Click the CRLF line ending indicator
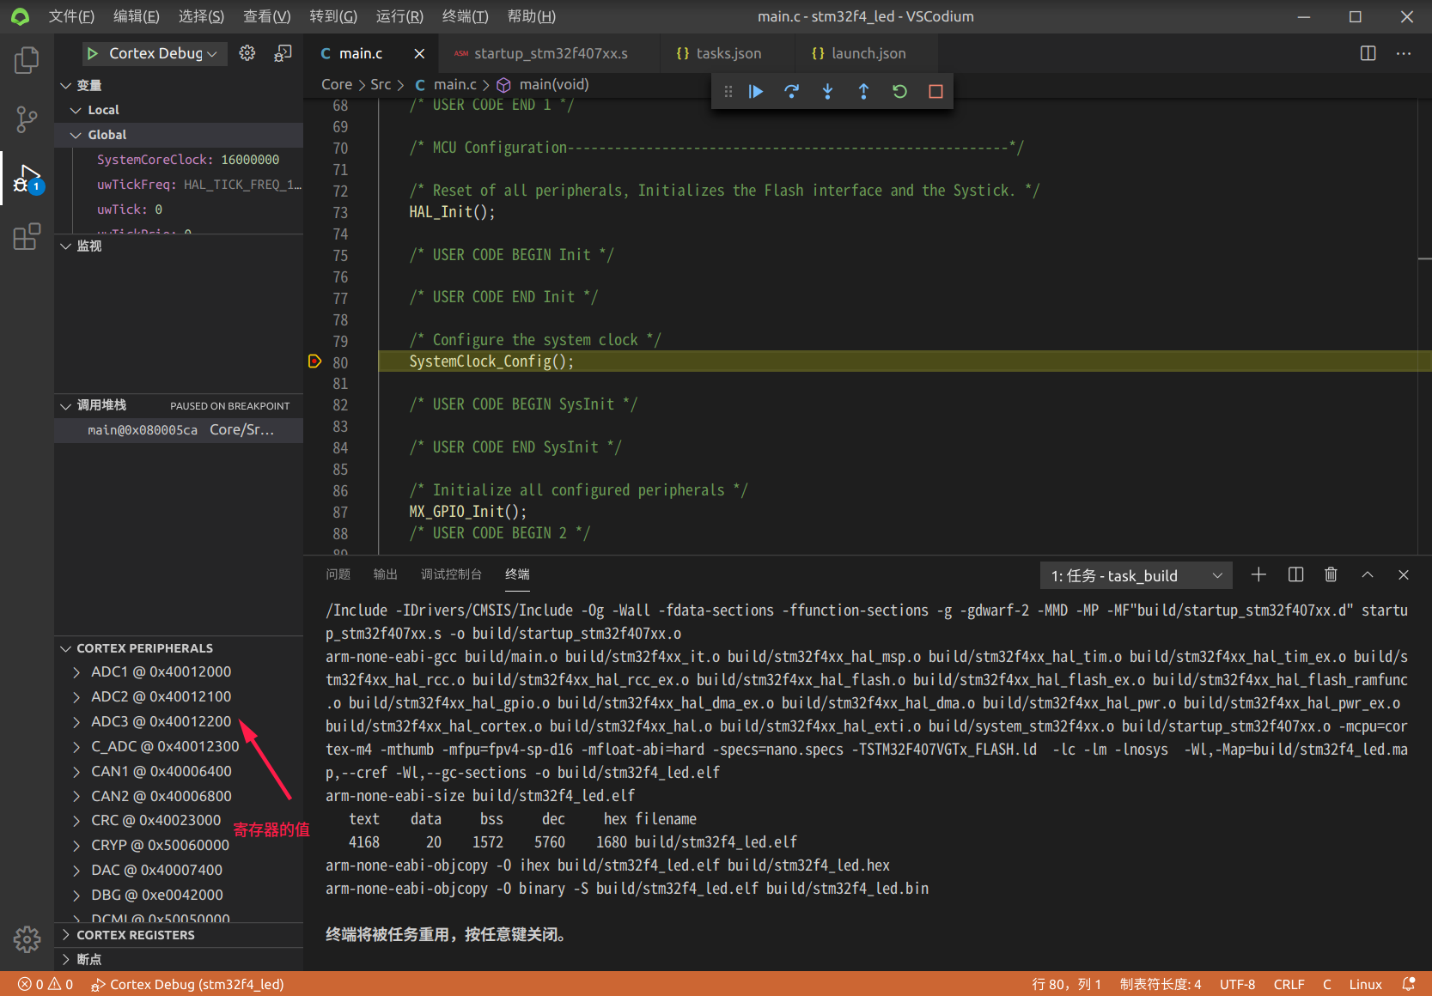This screenshot has height=996, width=1432. [1289, 984]
